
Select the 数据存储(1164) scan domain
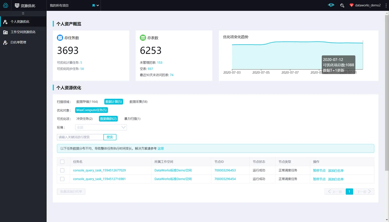tap(87, 102)
